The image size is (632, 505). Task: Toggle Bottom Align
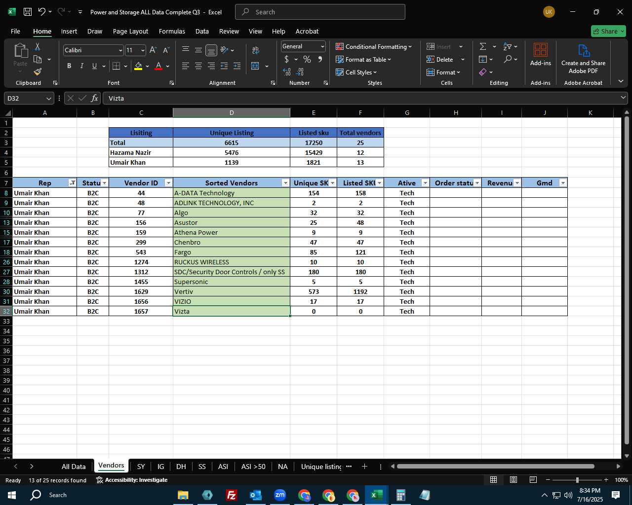pos(211,50)
